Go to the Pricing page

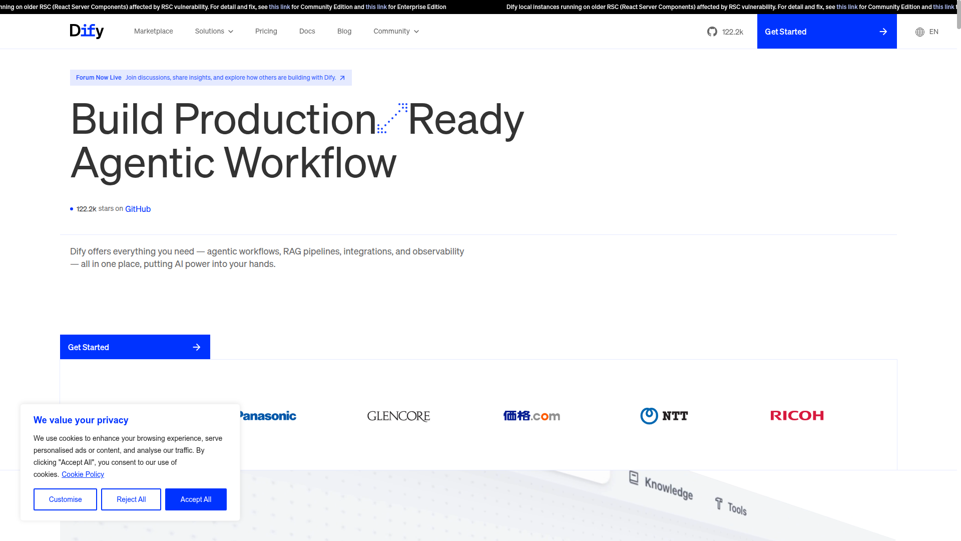point(266,31)
